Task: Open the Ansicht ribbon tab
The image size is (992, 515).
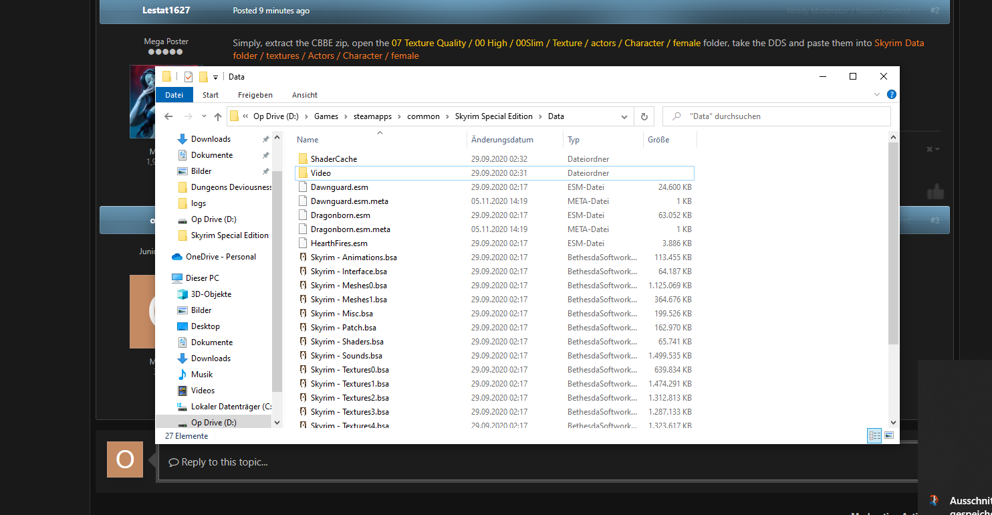Action: 305,95
